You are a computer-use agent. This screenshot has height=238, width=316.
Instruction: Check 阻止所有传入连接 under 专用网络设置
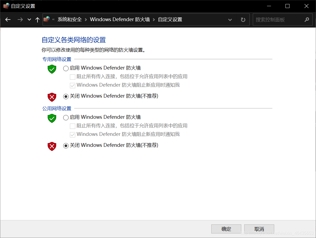pyautogui.click(x=73, y=77)
